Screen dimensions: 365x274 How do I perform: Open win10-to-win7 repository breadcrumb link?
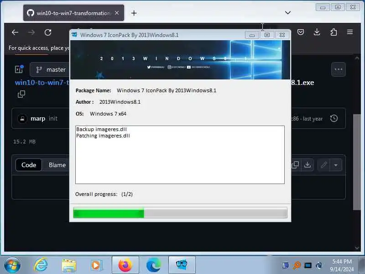coord(42,83)
